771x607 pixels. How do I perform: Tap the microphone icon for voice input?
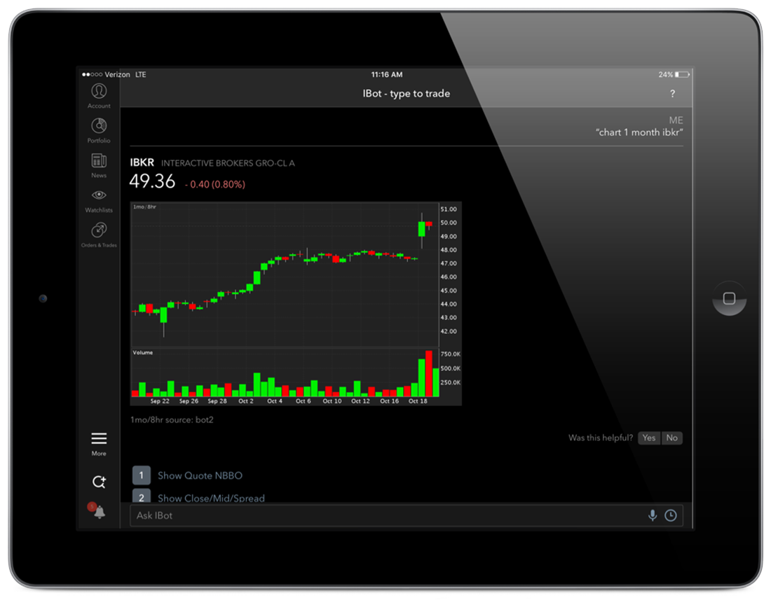pos(653,515)
